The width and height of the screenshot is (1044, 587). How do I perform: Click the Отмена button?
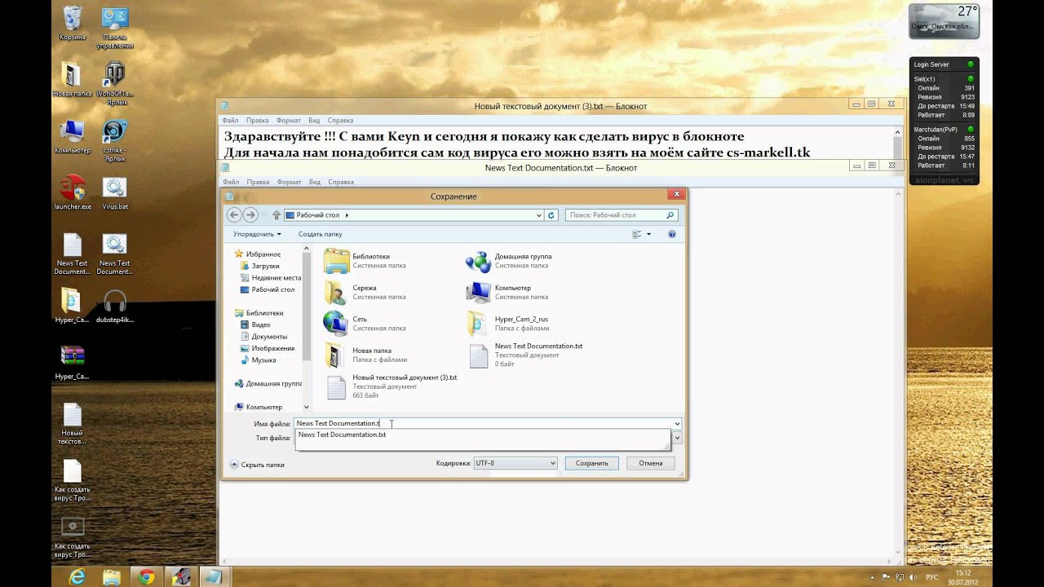[x=651, y=463]
